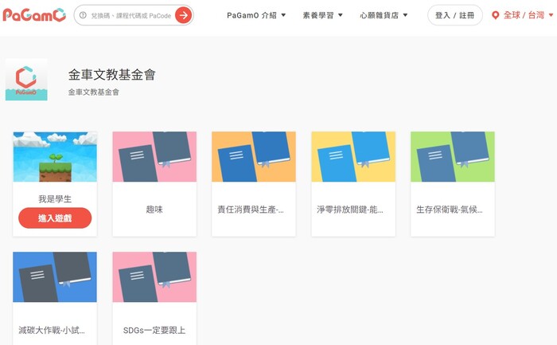Click the 進入遊戲 button
The height and width of the screenshot is (345, 557).
[55, 218]
